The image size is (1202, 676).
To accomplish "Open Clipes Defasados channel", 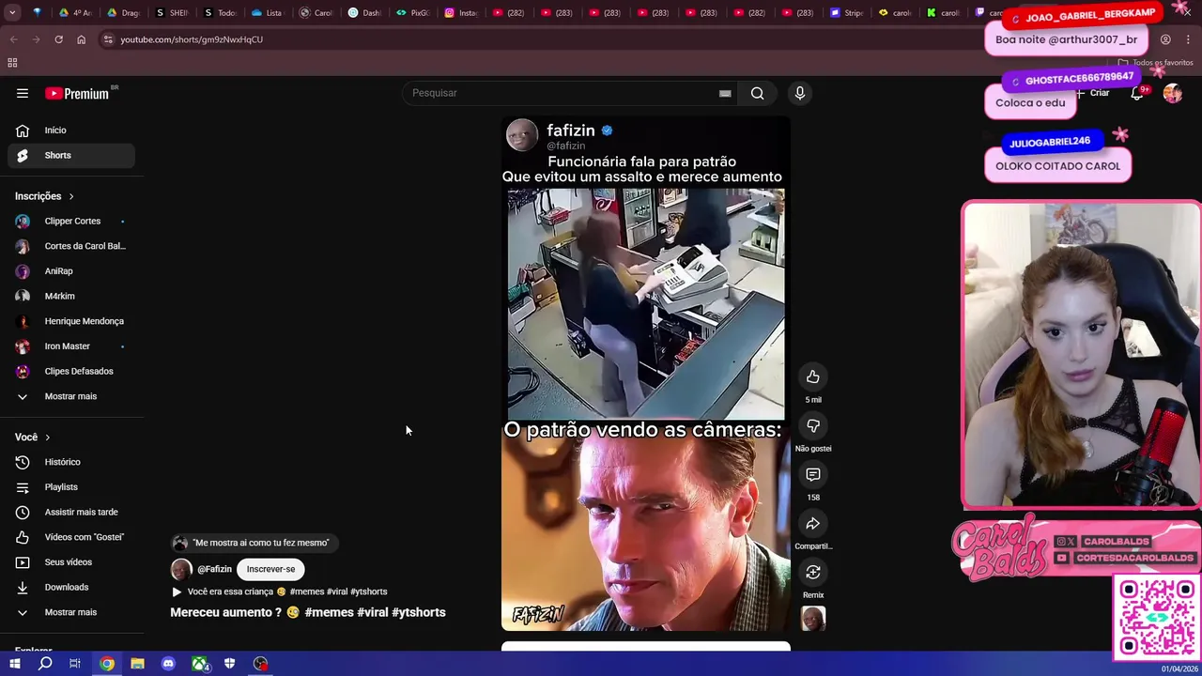I will point(71,371).
